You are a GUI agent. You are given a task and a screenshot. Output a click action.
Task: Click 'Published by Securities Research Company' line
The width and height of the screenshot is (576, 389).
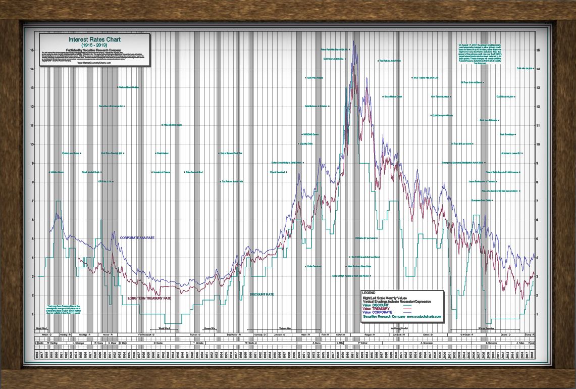pyautogui.click(x=93, y=50)
